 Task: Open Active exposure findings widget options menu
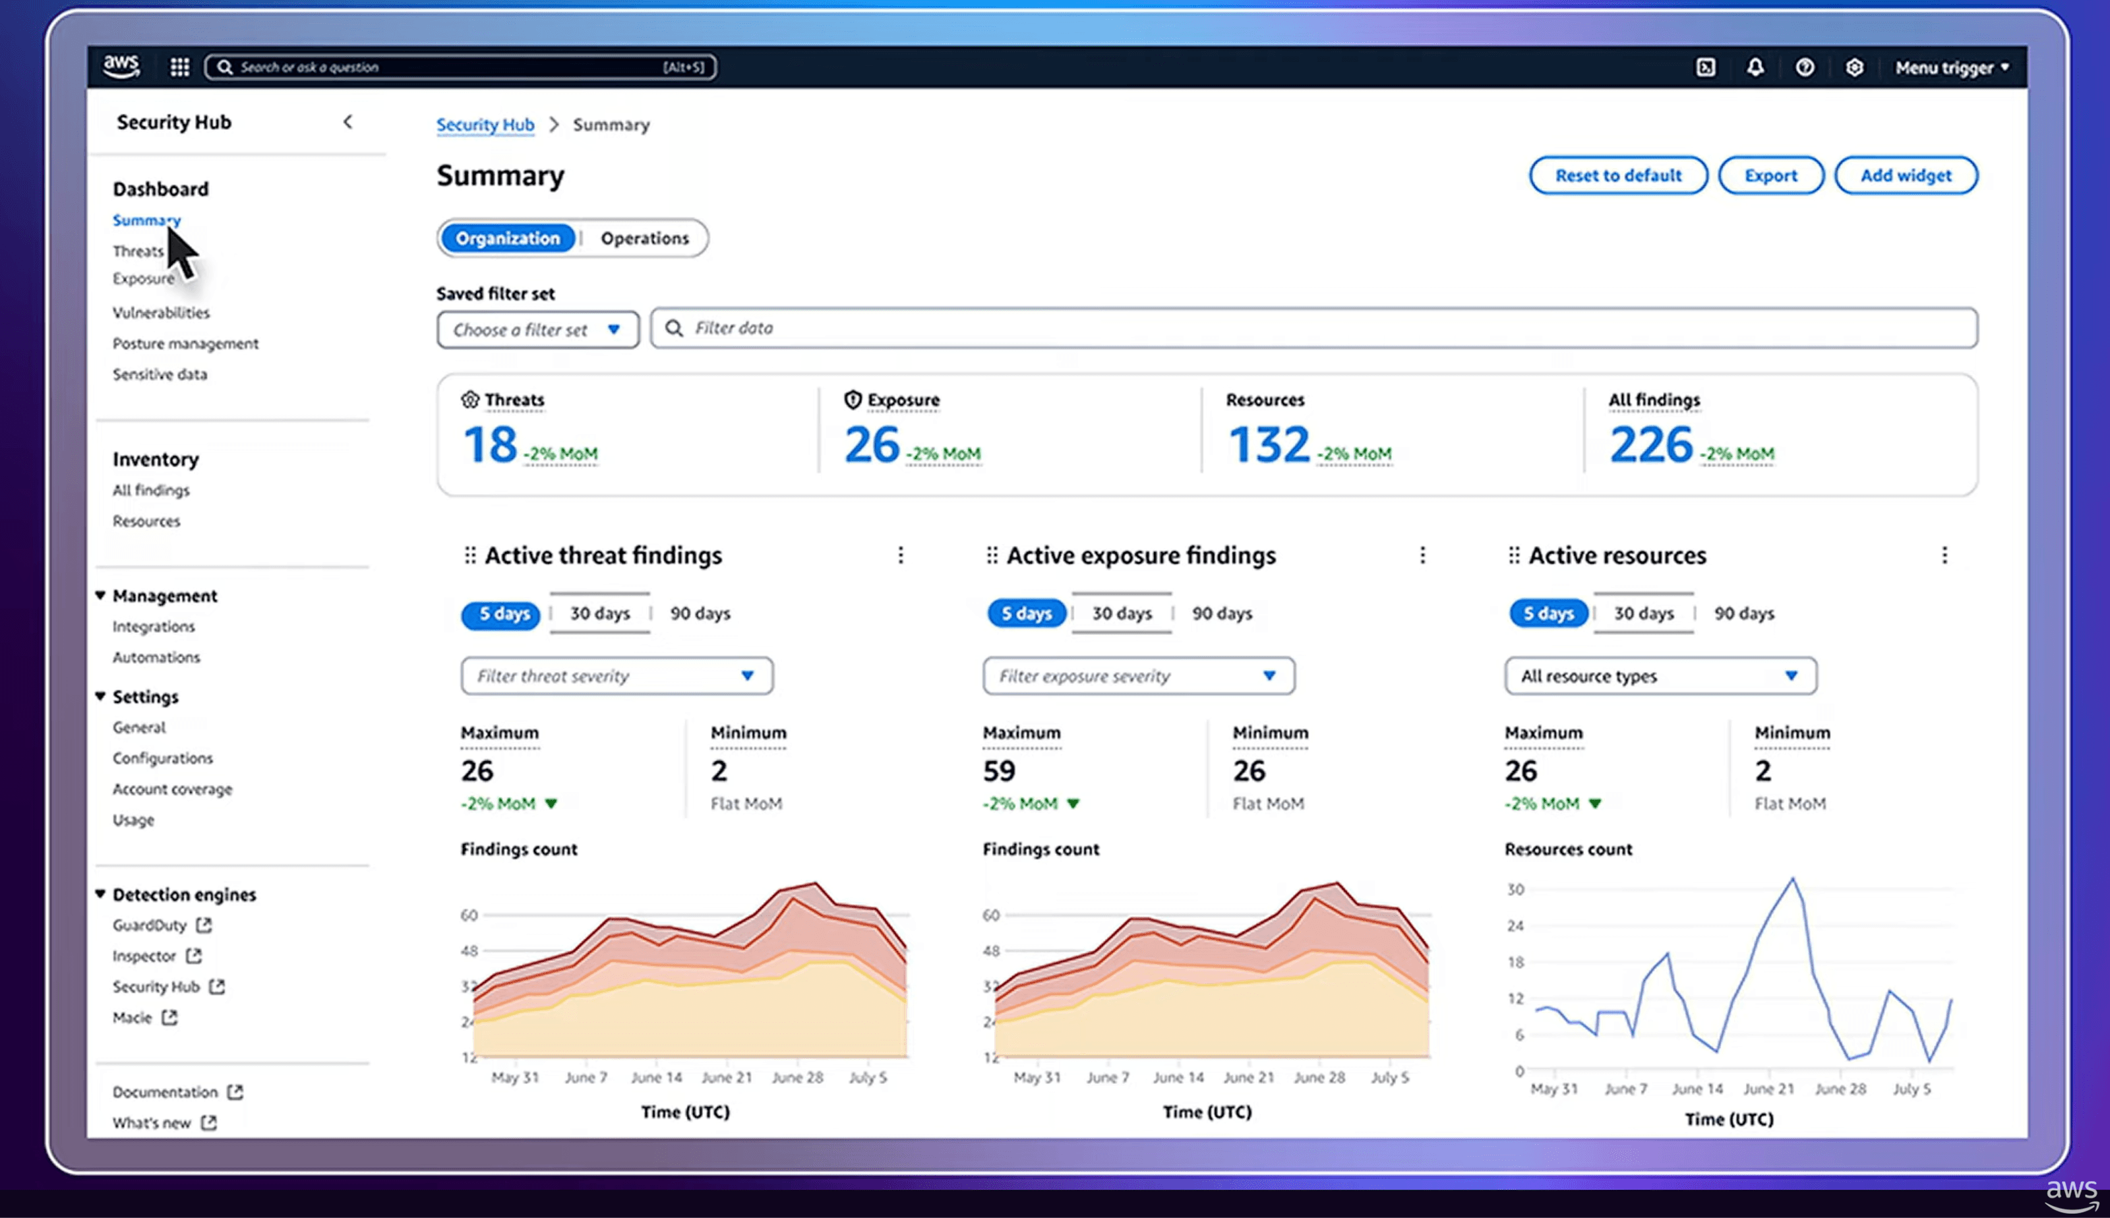pyautogui.click(x=1422, y=555)
